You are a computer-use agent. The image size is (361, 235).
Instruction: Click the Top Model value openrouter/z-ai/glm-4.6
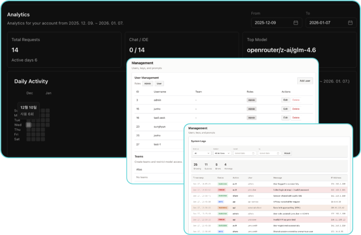[281, 50]
